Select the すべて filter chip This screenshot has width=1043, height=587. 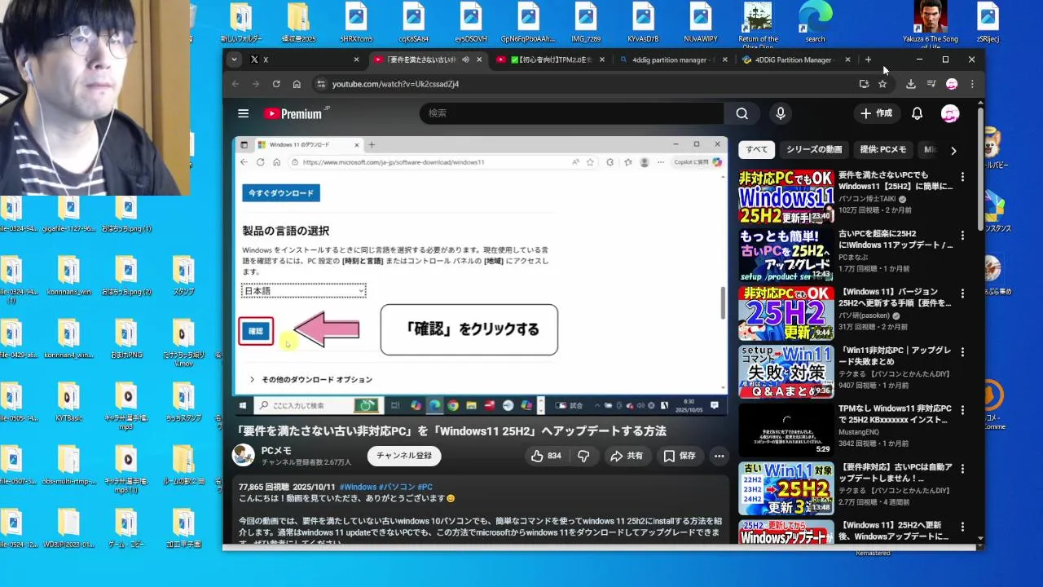tap(756, 150)
